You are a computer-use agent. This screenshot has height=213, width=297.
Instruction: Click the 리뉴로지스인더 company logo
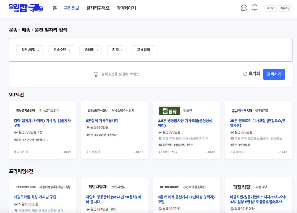(26, 111)
